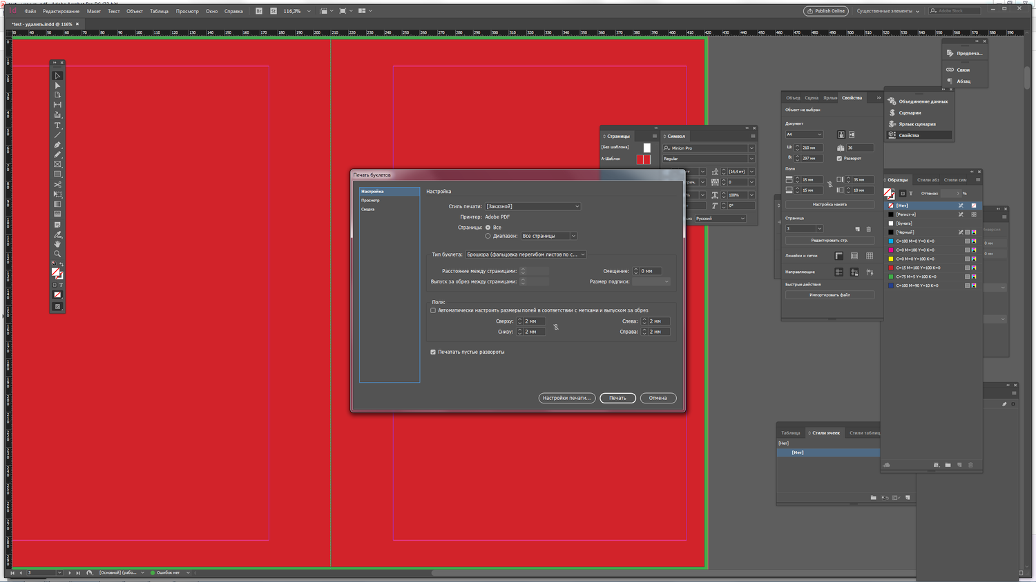Select the cyan C=100 M=0 Y=0 K=0 swatch

(932, 241)
